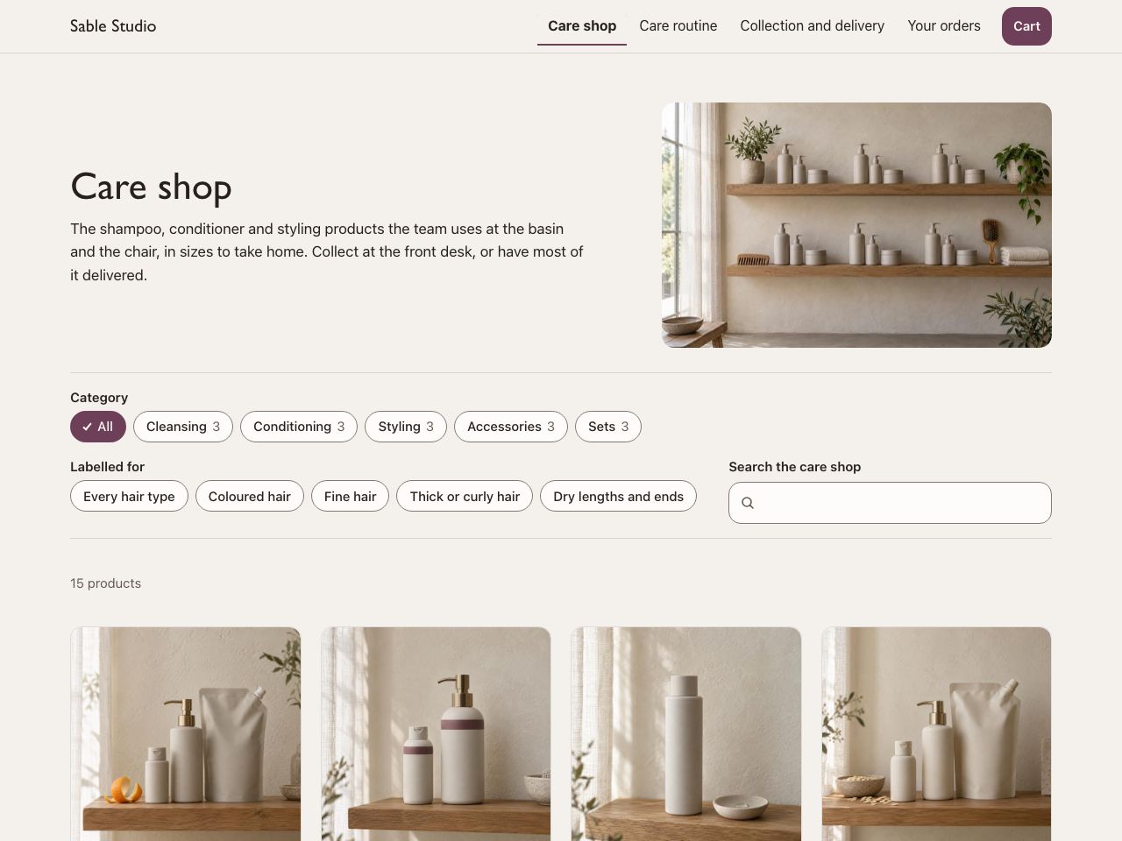This screenshot has width=1122, height=841.
Task: Toggle the Dry lengths and ends filter
Action: coord(619,496)
